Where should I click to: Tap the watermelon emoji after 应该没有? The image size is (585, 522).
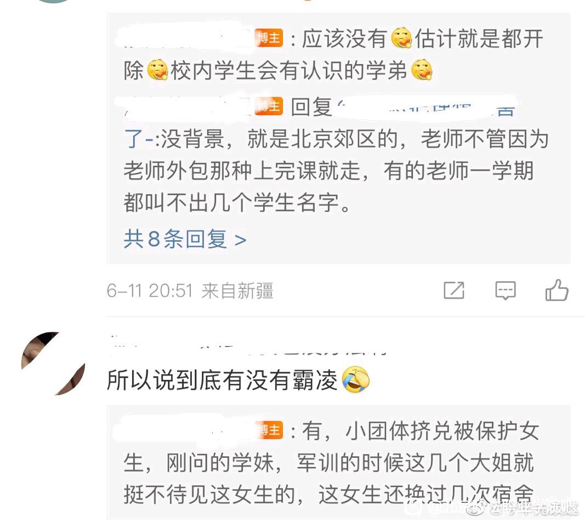coord(401,38)
